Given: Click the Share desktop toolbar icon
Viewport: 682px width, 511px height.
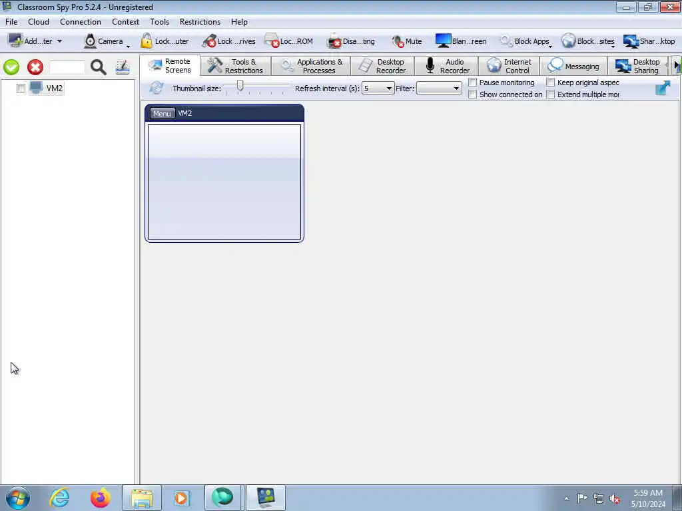Looking at the screenshot, I should coord(631,41).
